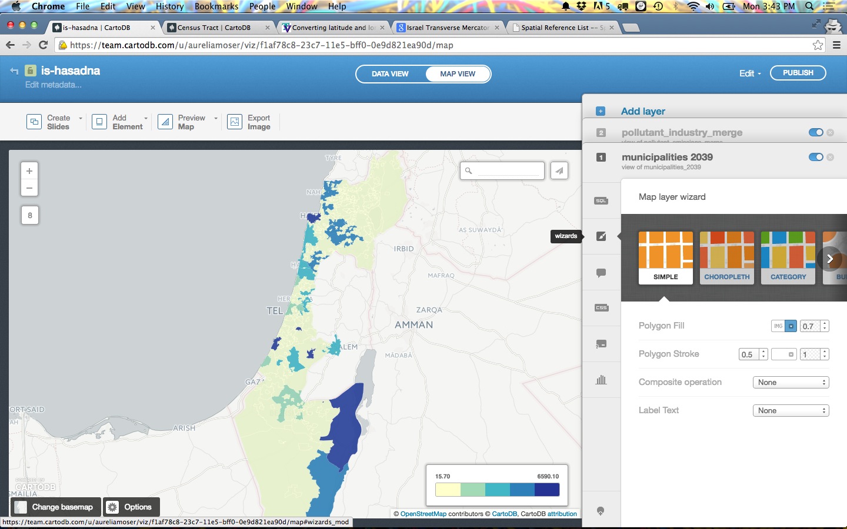Viewport: 847px width, 529px height.
Task: Open the legends panel icon
Action: [x=601, y=344]
